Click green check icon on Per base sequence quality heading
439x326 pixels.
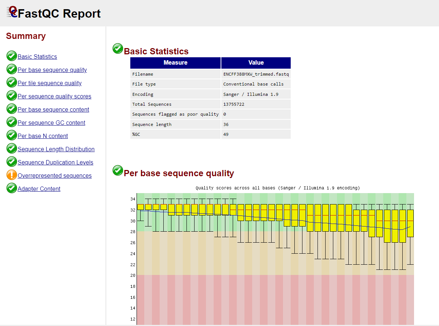coord(118,170)
